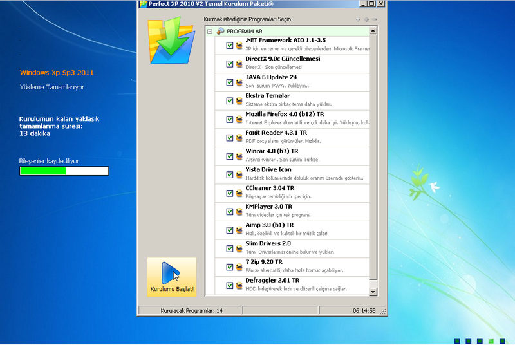Image resolution: width=515 pixels, height=345 pixels.
Task: Click the Slim Drivers 2.0 package icon
Action: point(239,248)
